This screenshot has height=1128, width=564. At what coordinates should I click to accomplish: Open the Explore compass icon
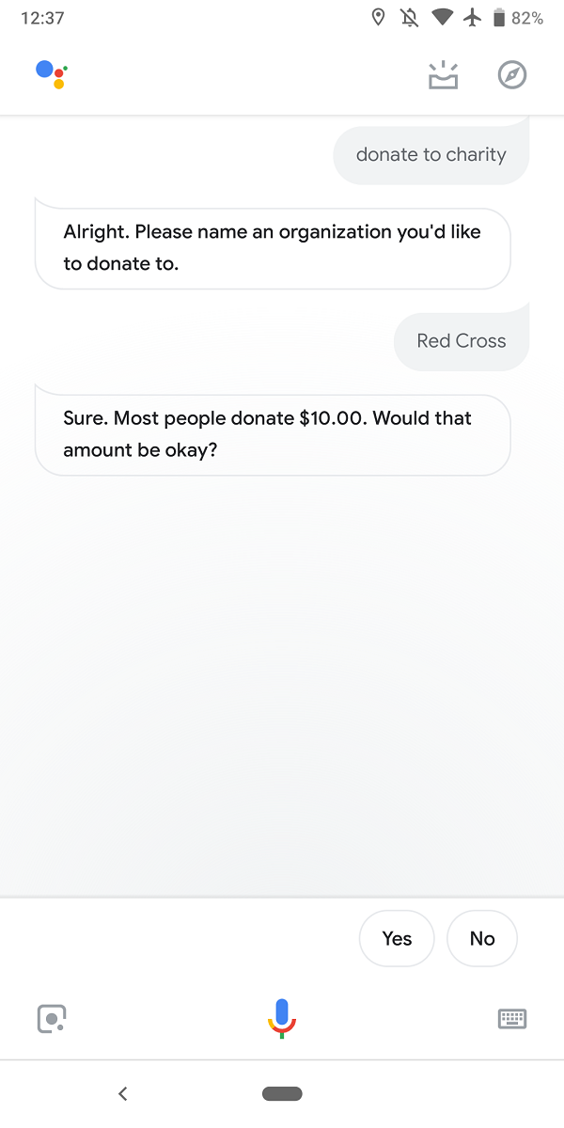click(512, 75)
